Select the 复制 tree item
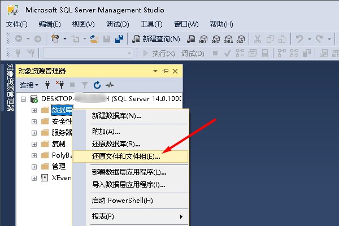 tap(58, 144)
